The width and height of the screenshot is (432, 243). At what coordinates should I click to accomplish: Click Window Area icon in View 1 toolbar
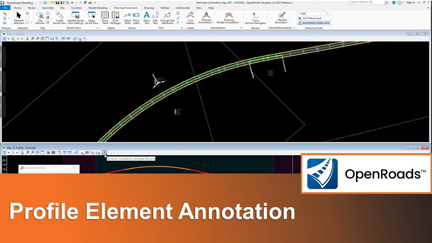click(43, 39)
